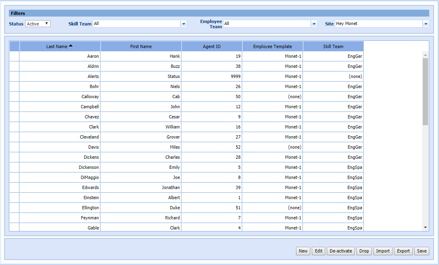
Task: Expand the Skill Team filter dropdown arrow
Action: coord(183,24)
